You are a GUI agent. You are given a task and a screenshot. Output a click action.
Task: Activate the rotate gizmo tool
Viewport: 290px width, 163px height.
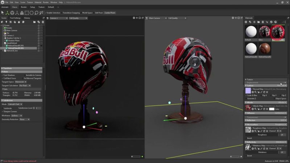click(x=12, y=13)
